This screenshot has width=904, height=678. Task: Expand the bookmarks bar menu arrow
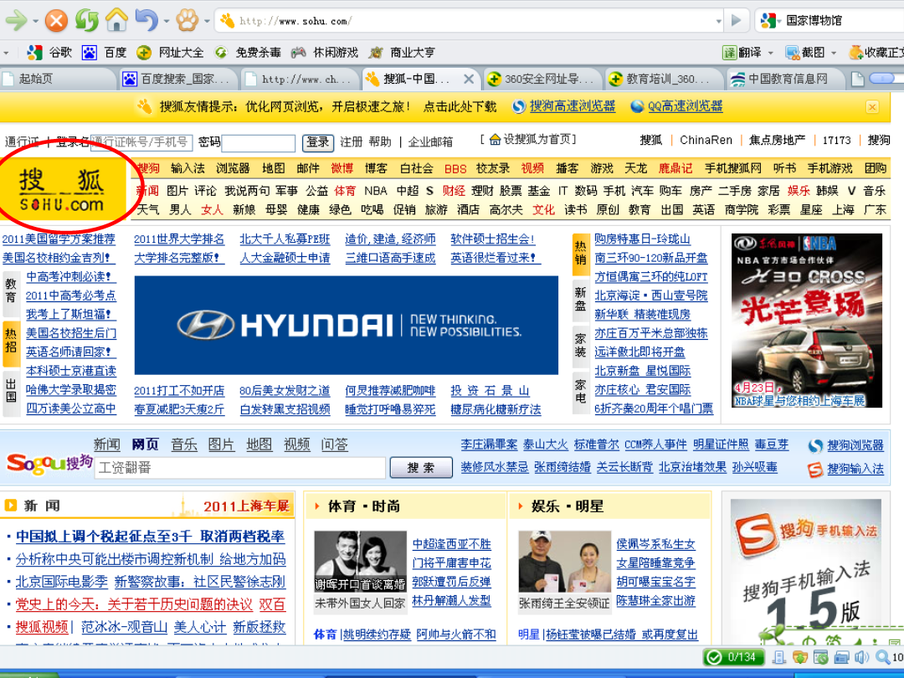click(7, 53)
